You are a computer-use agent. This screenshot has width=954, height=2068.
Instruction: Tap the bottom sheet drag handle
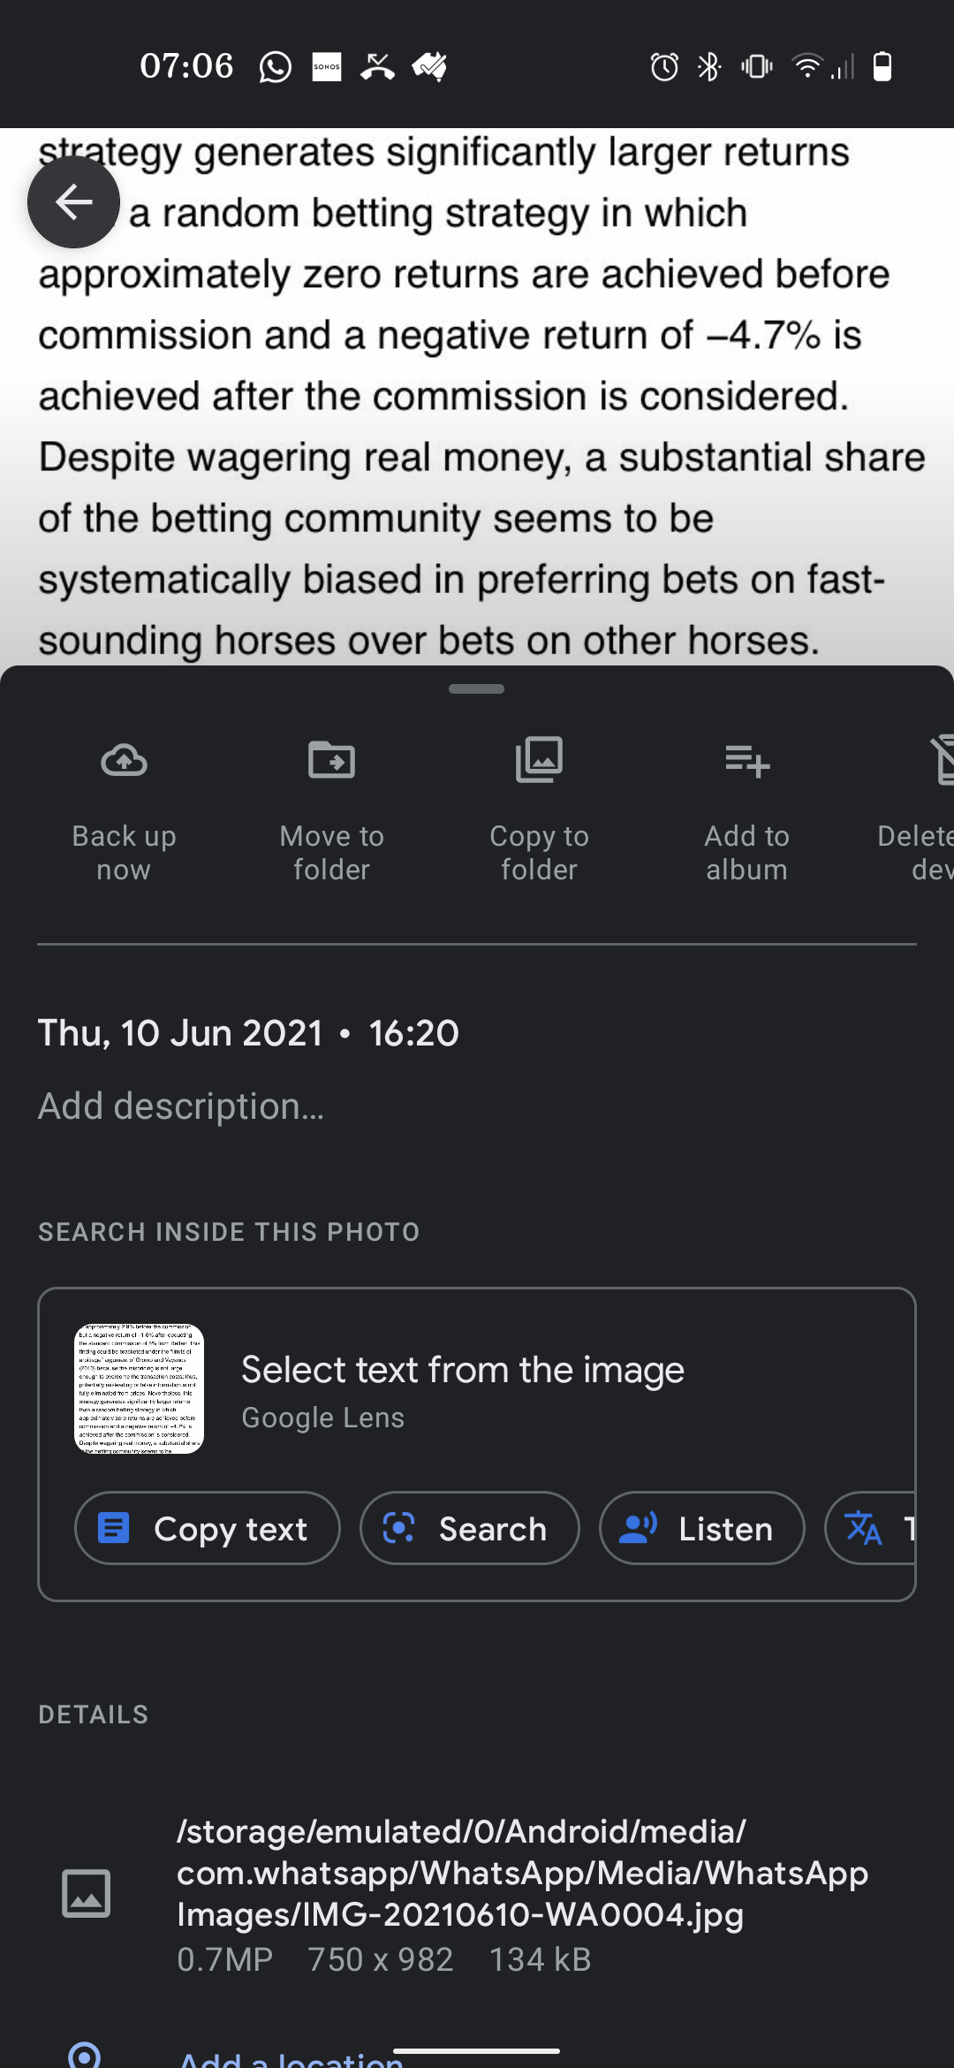point(476,688)
